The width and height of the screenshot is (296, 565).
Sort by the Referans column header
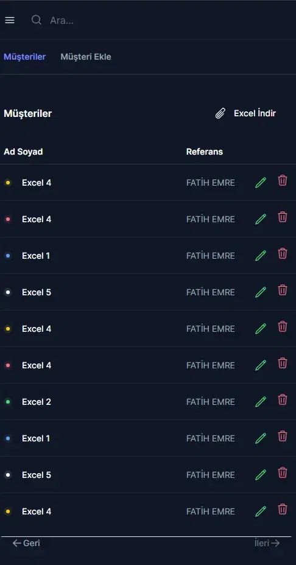(x=205, y=152)
